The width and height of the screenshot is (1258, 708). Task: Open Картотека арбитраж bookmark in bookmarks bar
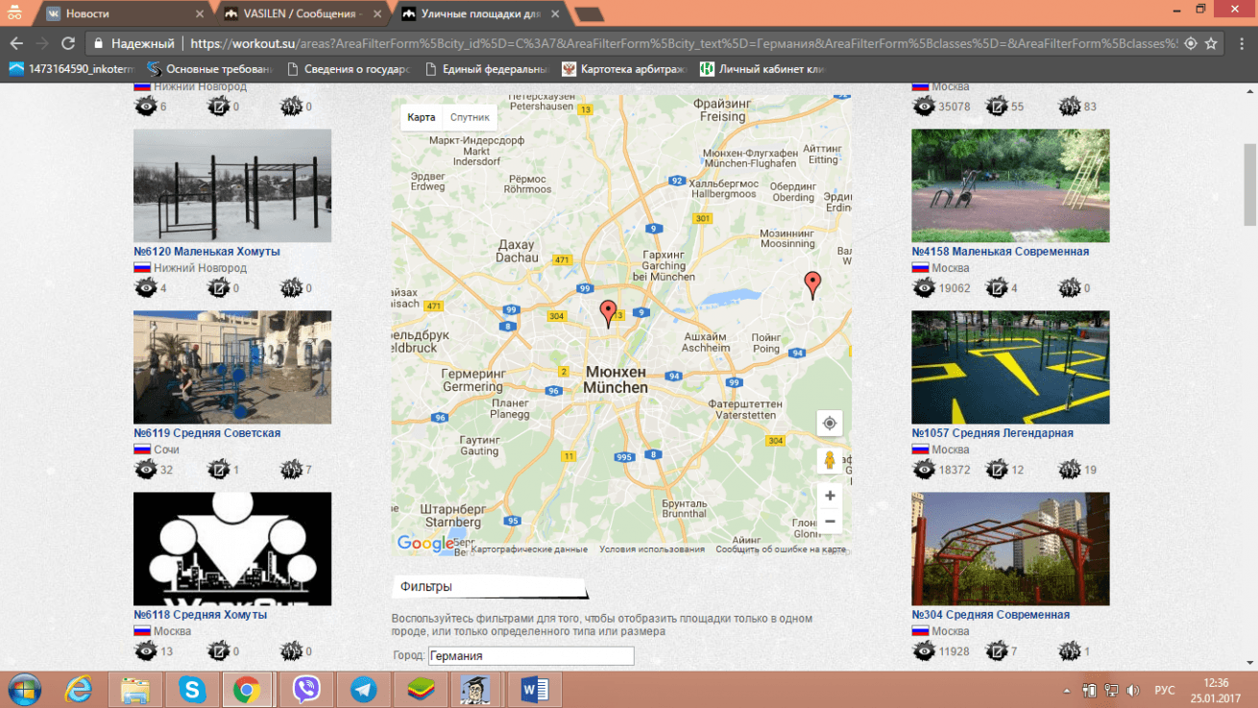tap(623, 69)
